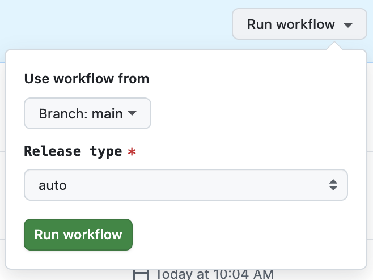Click the caret on the gray Run workflow button
This screenshot has height=280, width=373.
click(348, 25)
